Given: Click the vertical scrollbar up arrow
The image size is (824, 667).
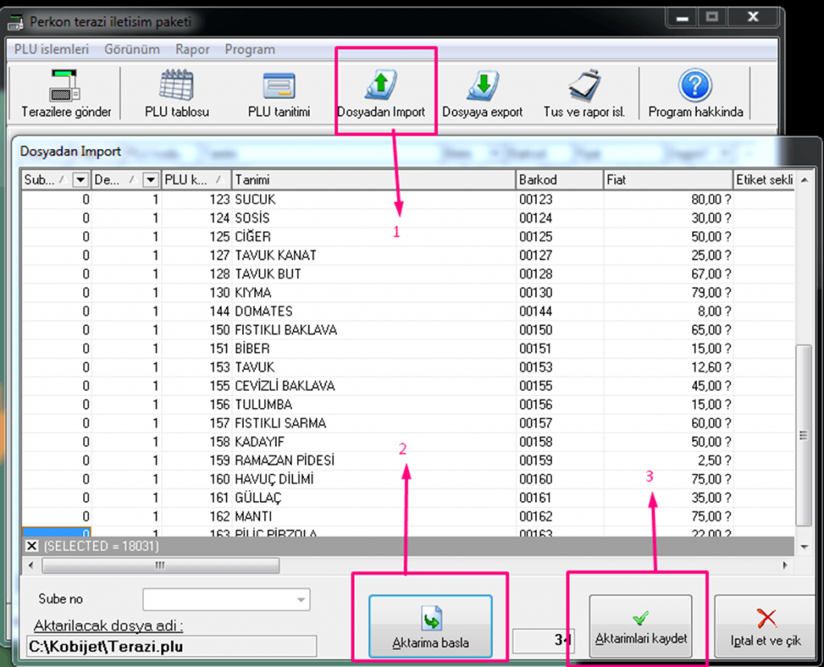Looking at the screenshot, I should click(804, 179).
